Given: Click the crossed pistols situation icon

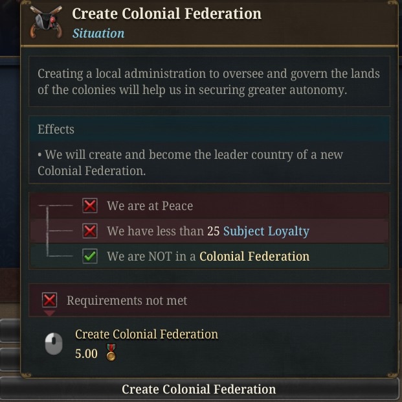Looking at the screenshot, I should [46, 22].
